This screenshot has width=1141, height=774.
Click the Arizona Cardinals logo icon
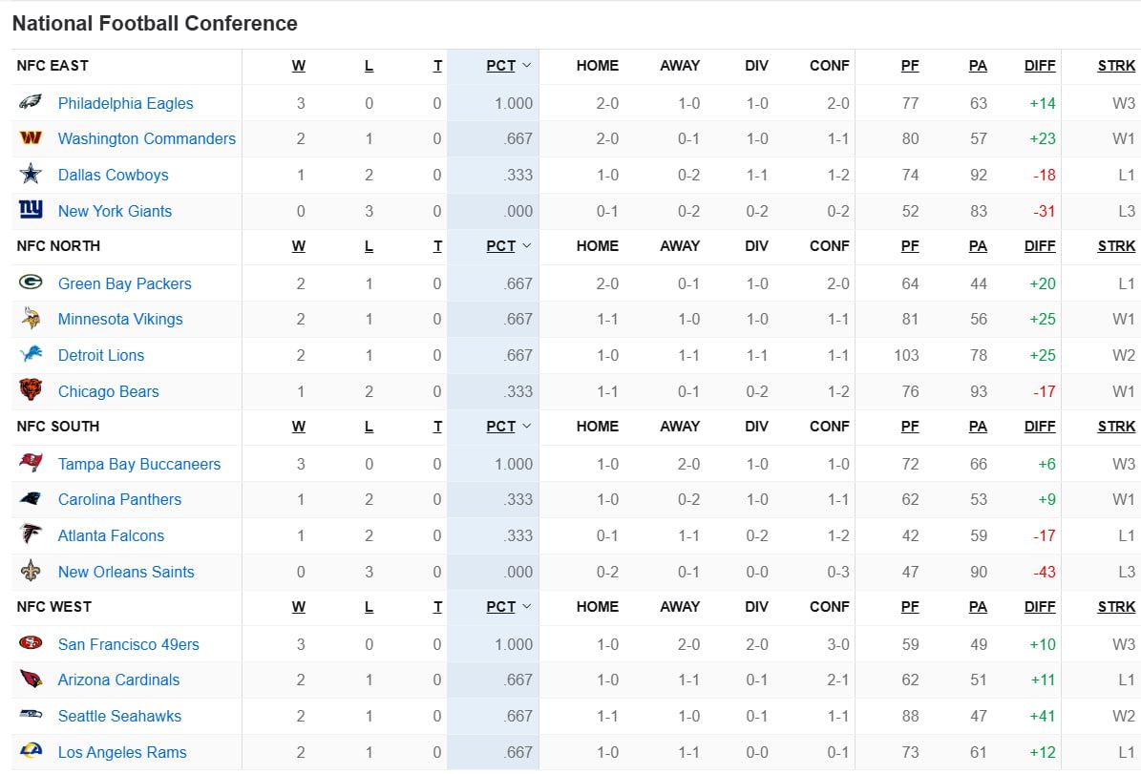coord(31,680)
